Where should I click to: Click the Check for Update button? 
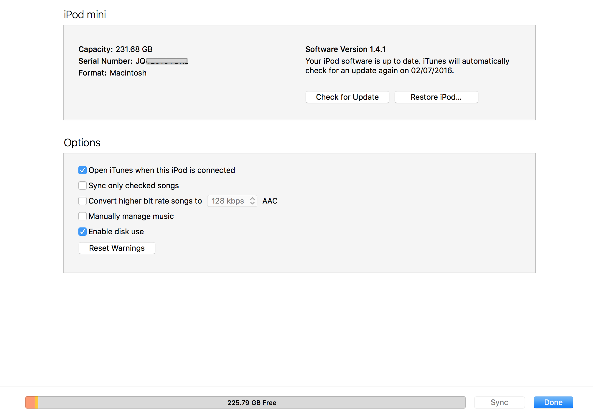coord(347,97)
